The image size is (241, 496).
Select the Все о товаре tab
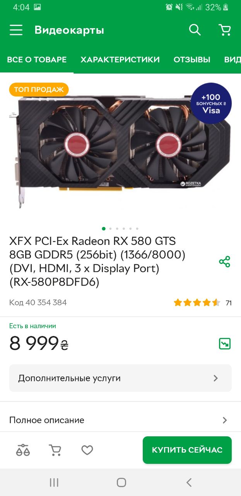pyautogui.click(x=37, y=60)
